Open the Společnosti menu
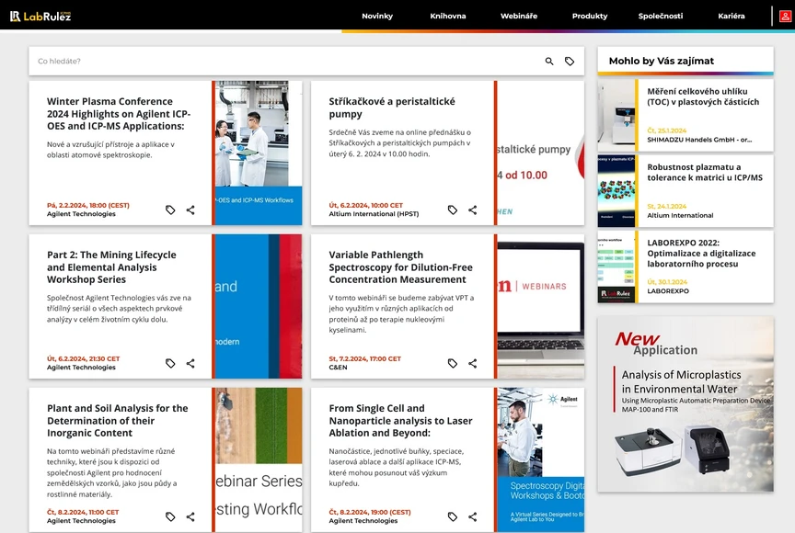 point(660,17)
